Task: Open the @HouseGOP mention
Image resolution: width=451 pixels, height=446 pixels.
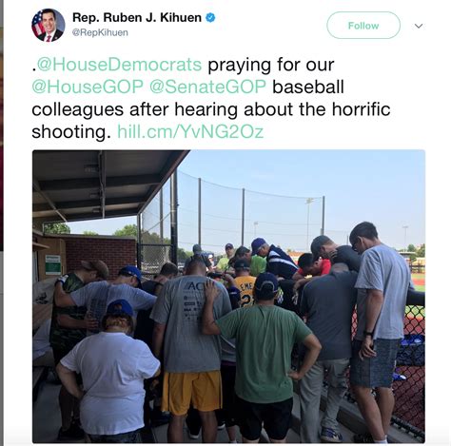Action: 88,87
